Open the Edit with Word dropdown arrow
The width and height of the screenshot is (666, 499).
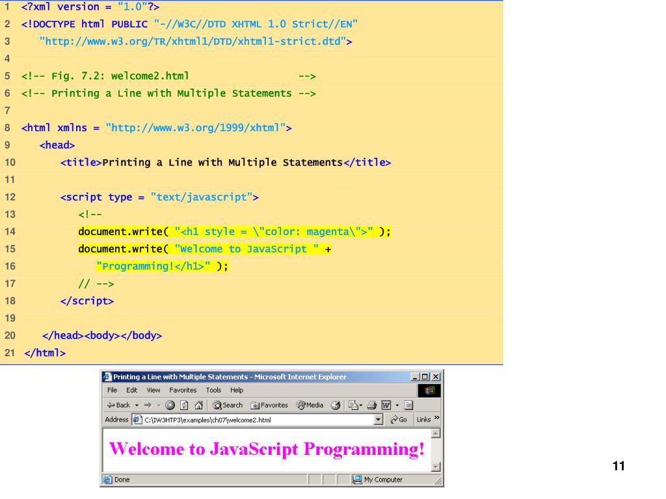[x=397, y=405]
